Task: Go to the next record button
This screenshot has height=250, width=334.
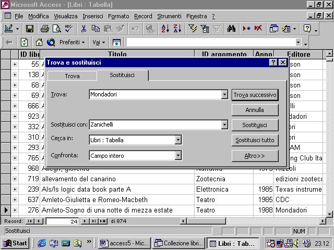Action: tap(85, 221)
